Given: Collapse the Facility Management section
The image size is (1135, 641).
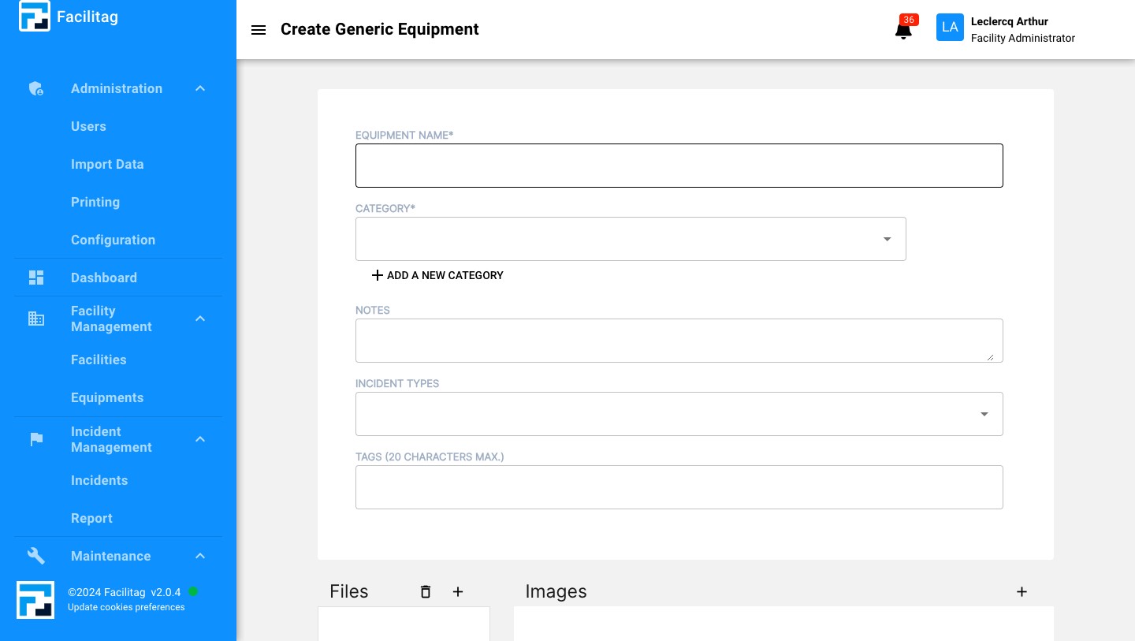Looking at the screenshot, I should [x=200, y=319].
